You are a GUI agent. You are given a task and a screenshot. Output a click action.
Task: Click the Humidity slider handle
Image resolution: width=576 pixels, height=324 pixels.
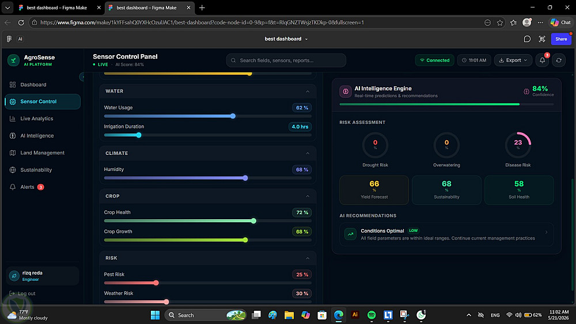point(245,178)
